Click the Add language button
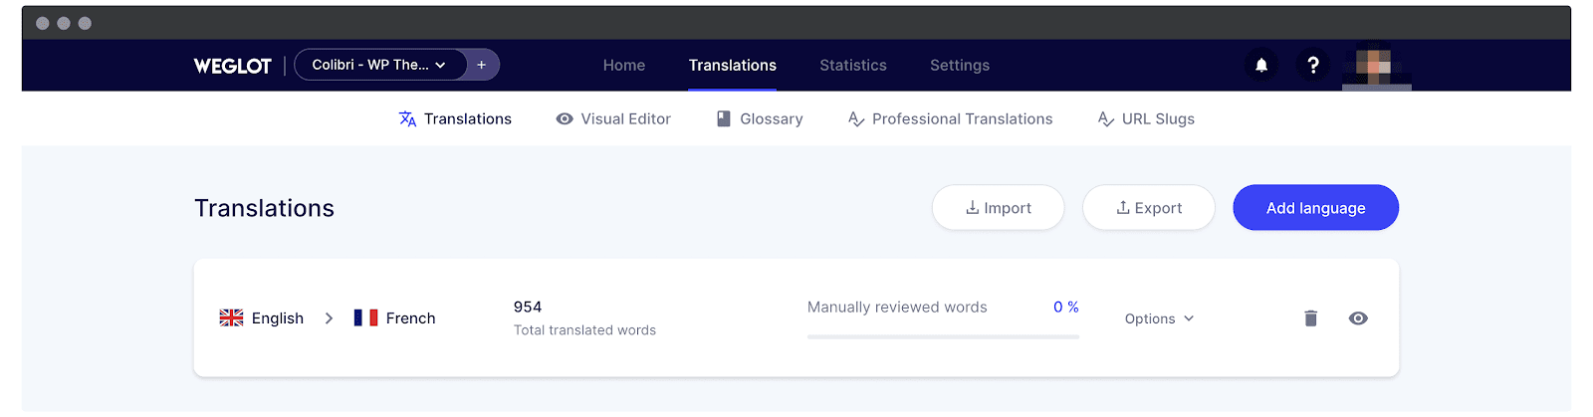Viewport: 1593px width, 417px height. (1316, 207)
